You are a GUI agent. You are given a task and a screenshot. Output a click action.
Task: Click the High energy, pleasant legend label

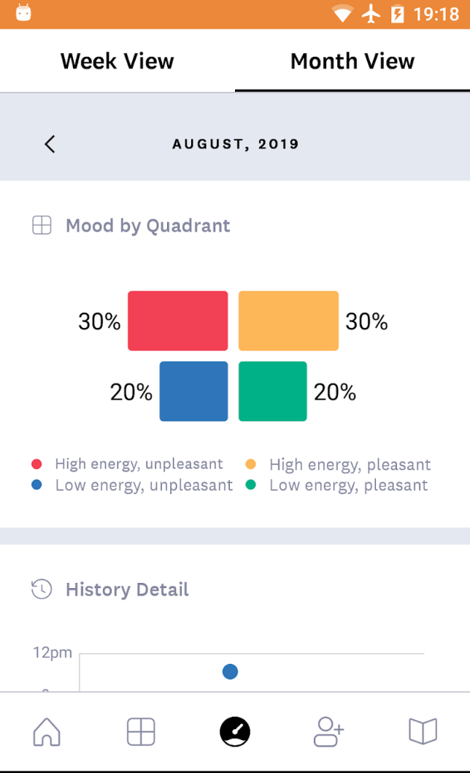350,465
